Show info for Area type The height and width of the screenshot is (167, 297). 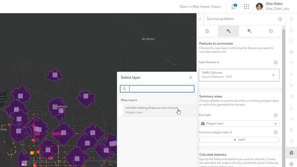pyautogui.click(x=276, y=115)
